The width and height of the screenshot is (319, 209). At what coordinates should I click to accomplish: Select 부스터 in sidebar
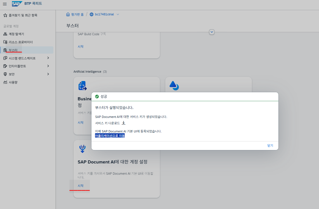(27, 50)
